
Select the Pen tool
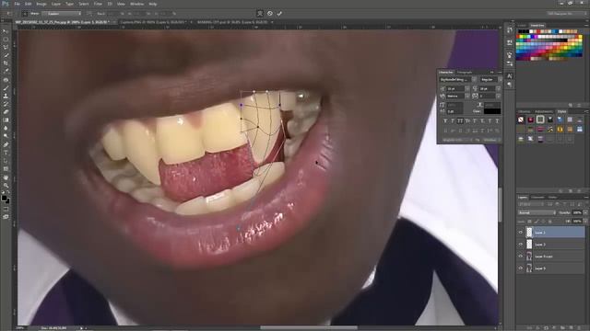[x=6, y=144]
